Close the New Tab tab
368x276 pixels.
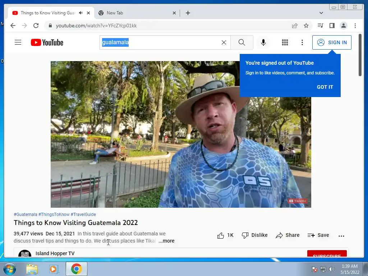(174, 13)
